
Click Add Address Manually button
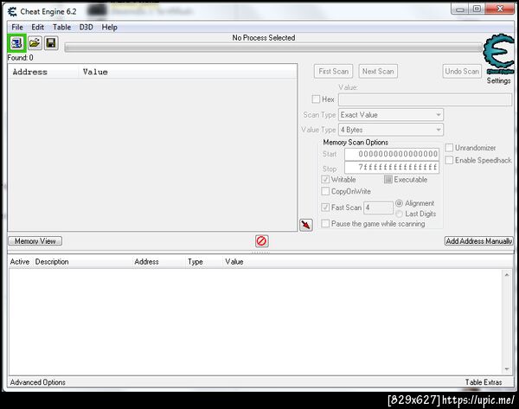click(479, 241)
